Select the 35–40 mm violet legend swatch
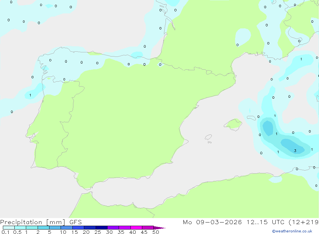Screen dimensions: 319x234 (x=124, y=228)
